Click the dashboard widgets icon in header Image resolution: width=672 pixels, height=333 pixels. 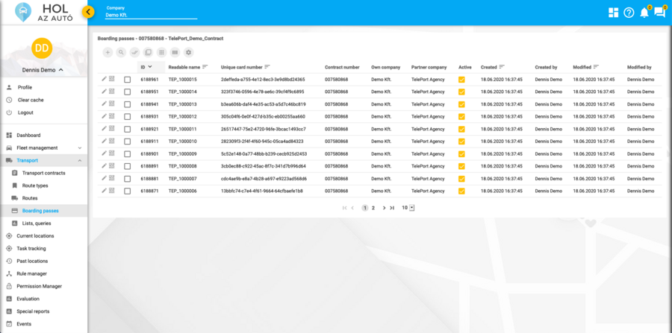[613, 13]
